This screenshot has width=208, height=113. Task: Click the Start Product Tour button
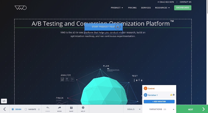[x=104, y=27]
